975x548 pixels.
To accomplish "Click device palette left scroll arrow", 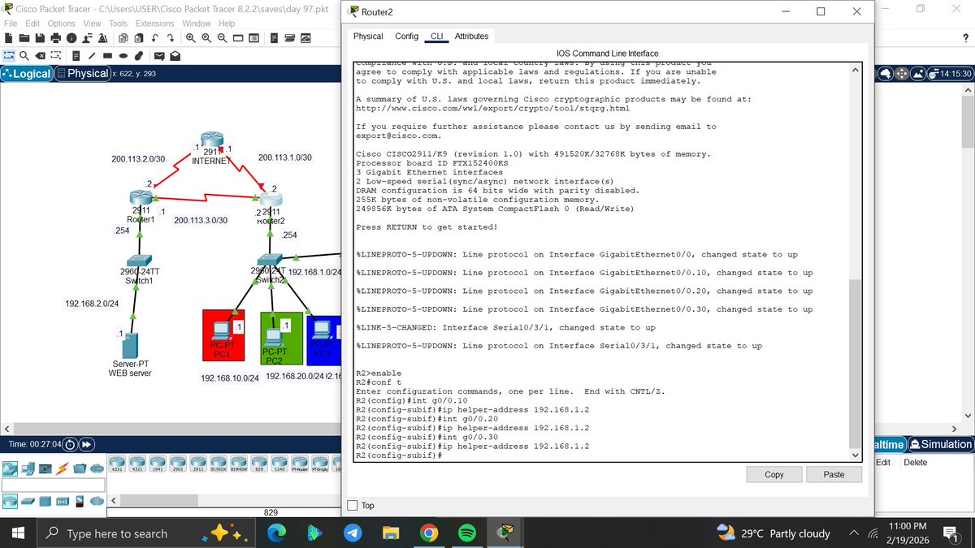I will (x=114, y=501).
